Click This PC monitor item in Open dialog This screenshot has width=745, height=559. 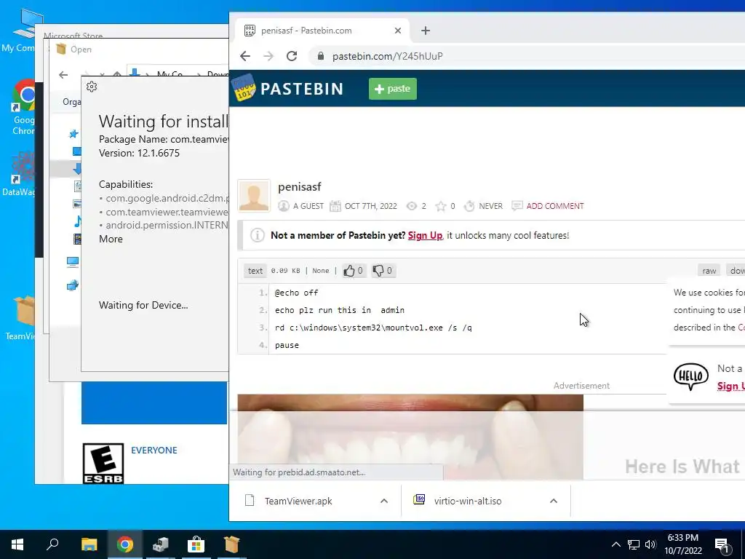tap(73, 262)
